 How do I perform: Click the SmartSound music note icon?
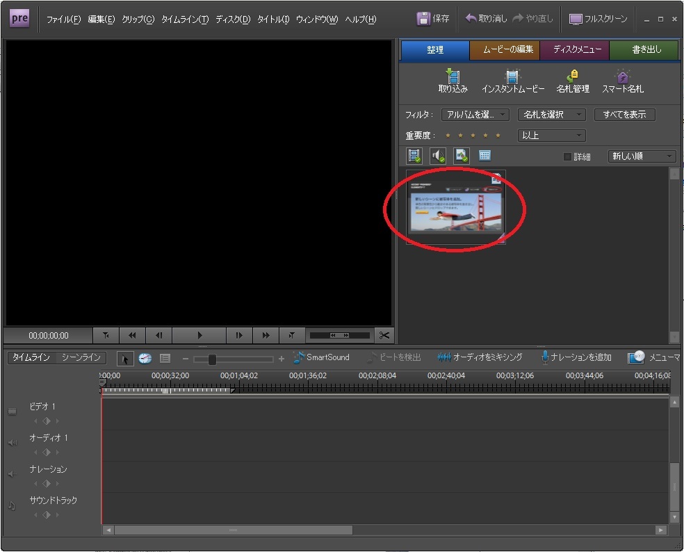[299, 357]
